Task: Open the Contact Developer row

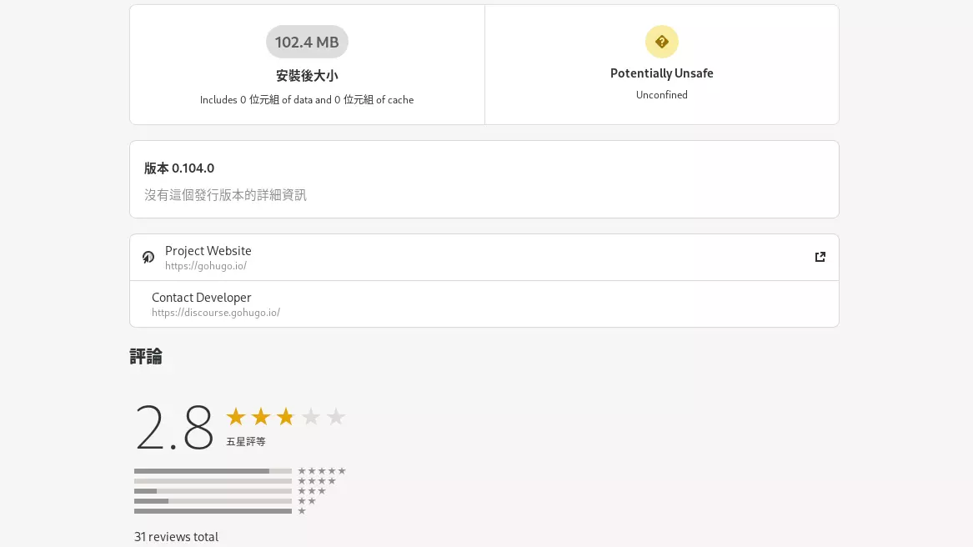Action: 484,304
